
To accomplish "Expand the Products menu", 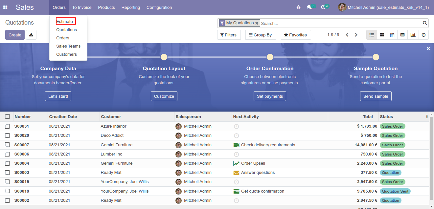I will 106,7.
